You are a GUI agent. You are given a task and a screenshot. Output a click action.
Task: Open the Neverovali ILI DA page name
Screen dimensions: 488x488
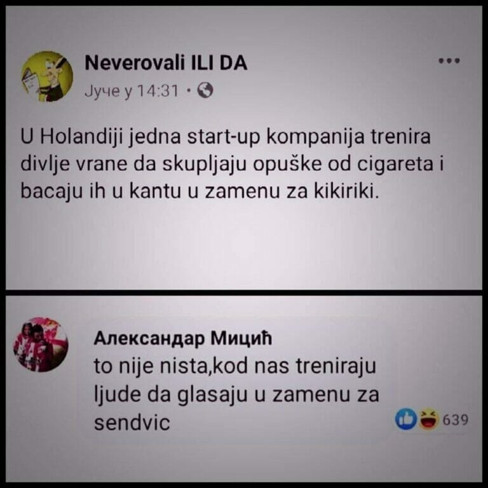pyautogui.click(x=166, y=63)
